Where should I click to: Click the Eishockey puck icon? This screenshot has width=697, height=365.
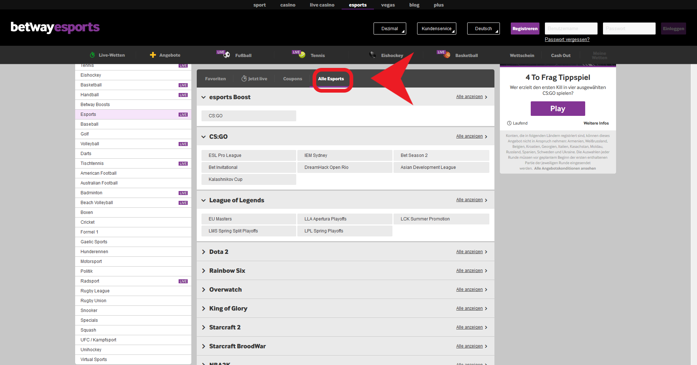click(x=373, y=55)
